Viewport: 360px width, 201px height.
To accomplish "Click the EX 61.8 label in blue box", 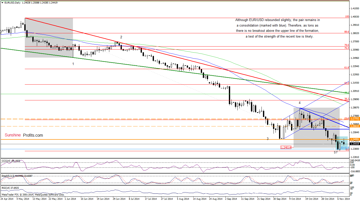I will tap(345, 147).
